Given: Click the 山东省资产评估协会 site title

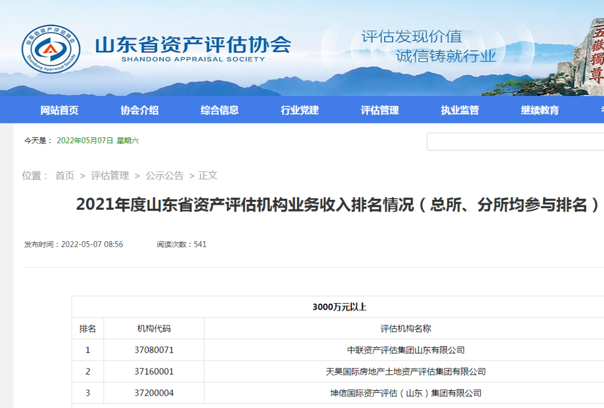Looking at the screenshot, I should 193,45.
